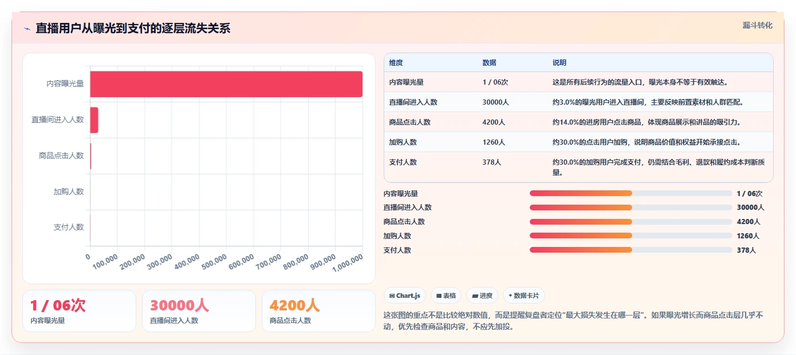Click the 加购人数 y-axis label
The width and height of the screenshot is (796, 355).
click(x=69, y=192)
